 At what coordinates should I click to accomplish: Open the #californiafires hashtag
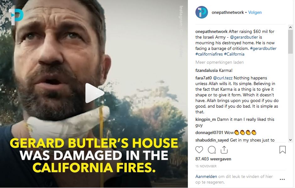point(209,54)
